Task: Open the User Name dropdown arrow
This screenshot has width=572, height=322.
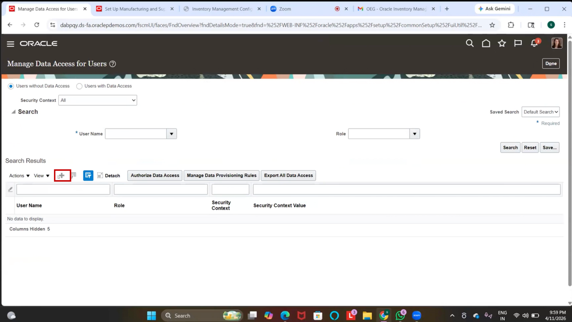Action: [172, 134]
